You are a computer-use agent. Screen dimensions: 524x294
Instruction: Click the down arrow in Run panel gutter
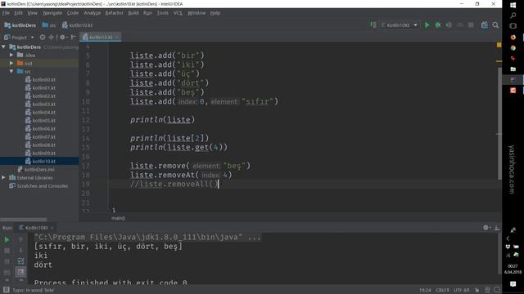20,251
